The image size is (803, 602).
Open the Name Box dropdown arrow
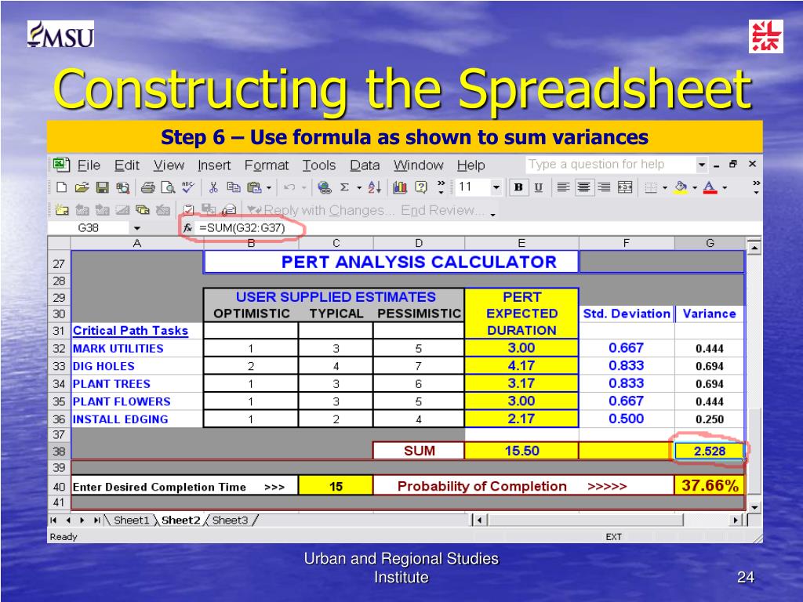tap(136, 228)
